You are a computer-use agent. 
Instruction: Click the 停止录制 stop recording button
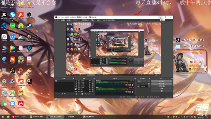tap(162, 84)
